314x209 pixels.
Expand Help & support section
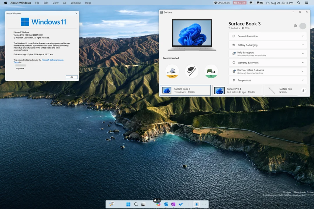click(x=267, y=54)
